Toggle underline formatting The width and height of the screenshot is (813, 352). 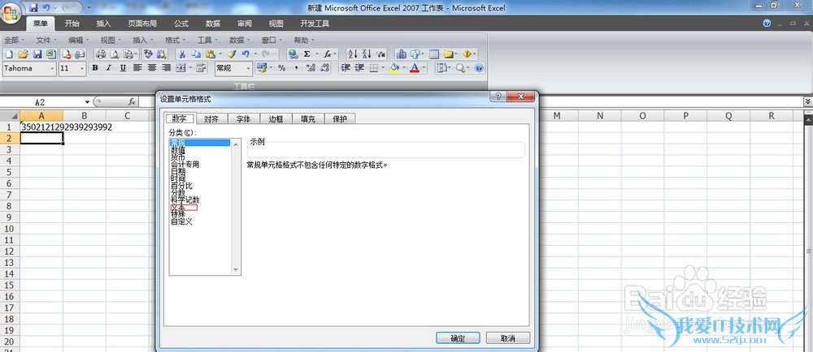(123, 68)
